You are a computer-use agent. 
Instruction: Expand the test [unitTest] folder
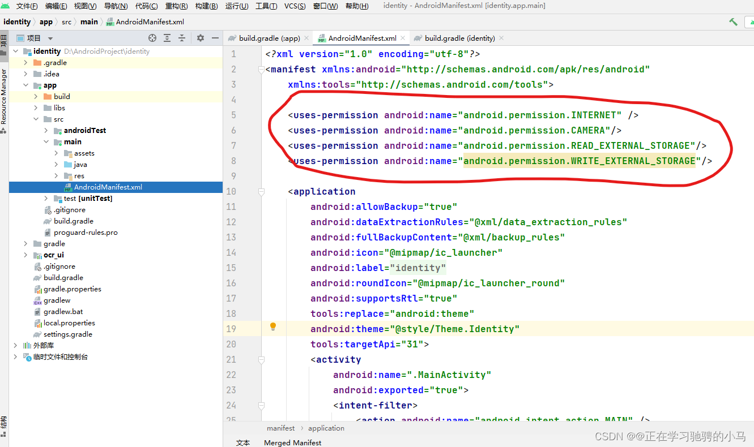(46, 199)
